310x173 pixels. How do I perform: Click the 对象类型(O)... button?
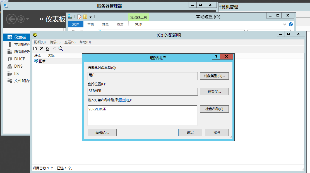coord(214,76)
